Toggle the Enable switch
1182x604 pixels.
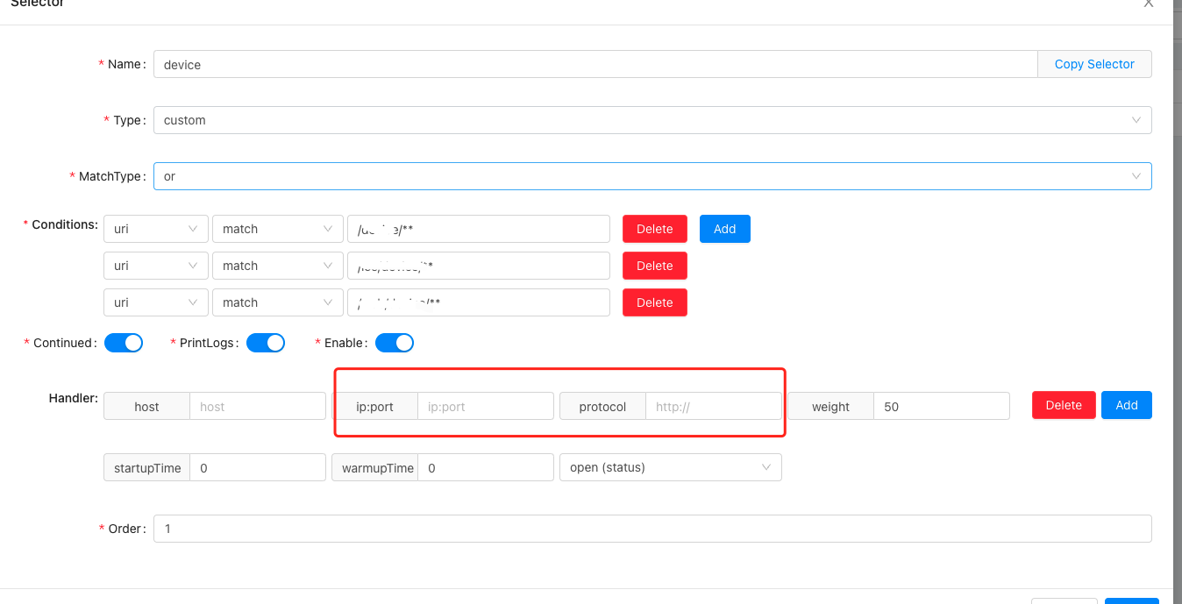[x=395, y=343]
